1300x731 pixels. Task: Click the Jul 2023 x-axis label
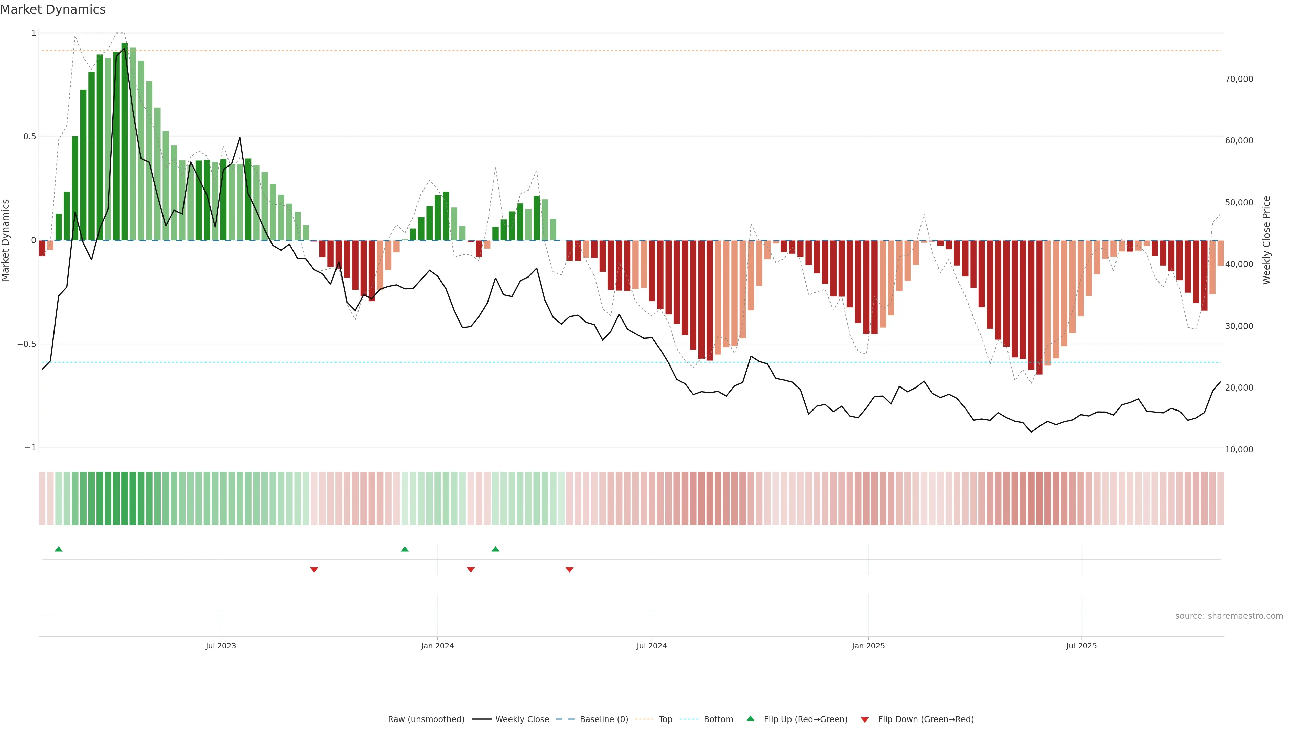pyautogui.click(x=220, y=646)
